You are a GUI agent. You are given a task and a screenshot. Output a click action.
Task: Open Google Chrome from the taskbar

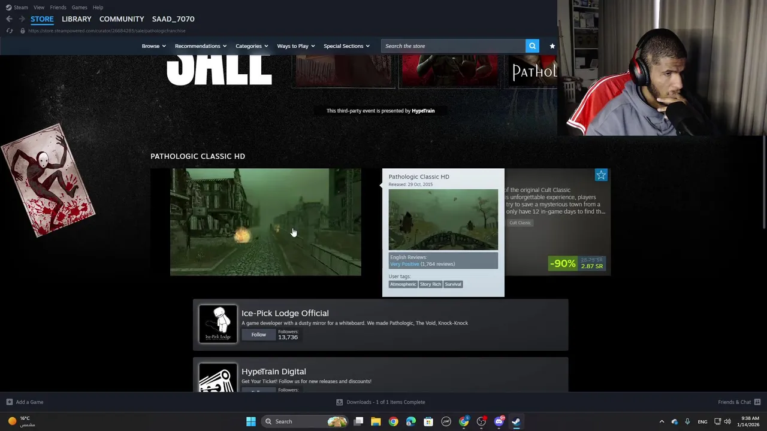(393, 421)
